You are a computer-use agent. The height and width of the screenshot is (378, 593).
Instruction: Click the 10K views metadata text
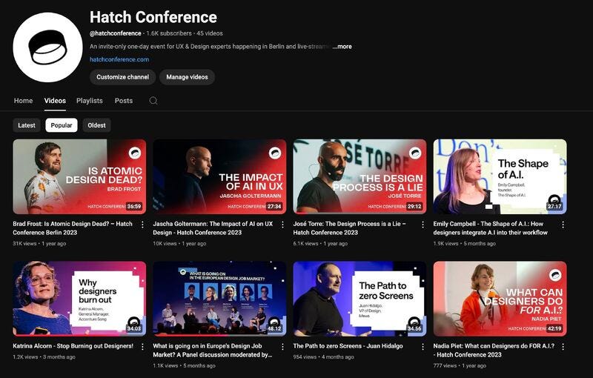(165, 243)
